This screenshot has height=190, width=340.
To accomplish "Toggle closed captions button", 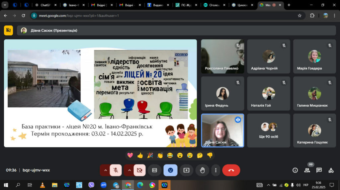I will pyautogui.click(x=154, y=170).
